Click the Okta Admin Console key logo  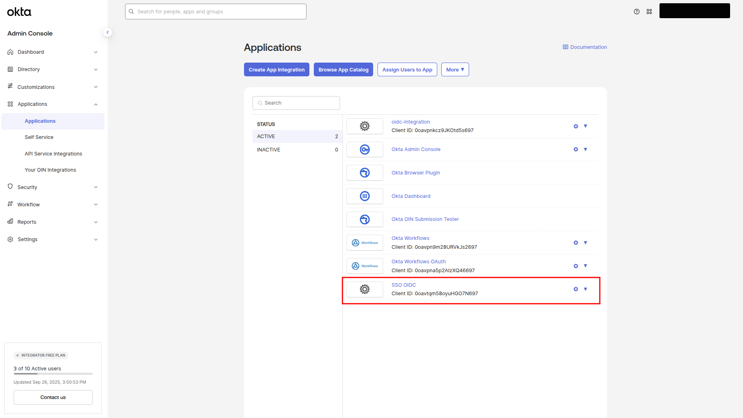[x=365, y=149]
